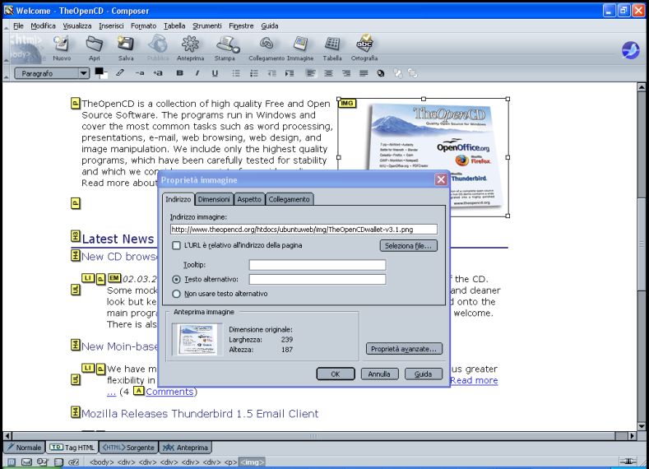
Task: Apply bulleted list formatting
Action: click(236, 73)
